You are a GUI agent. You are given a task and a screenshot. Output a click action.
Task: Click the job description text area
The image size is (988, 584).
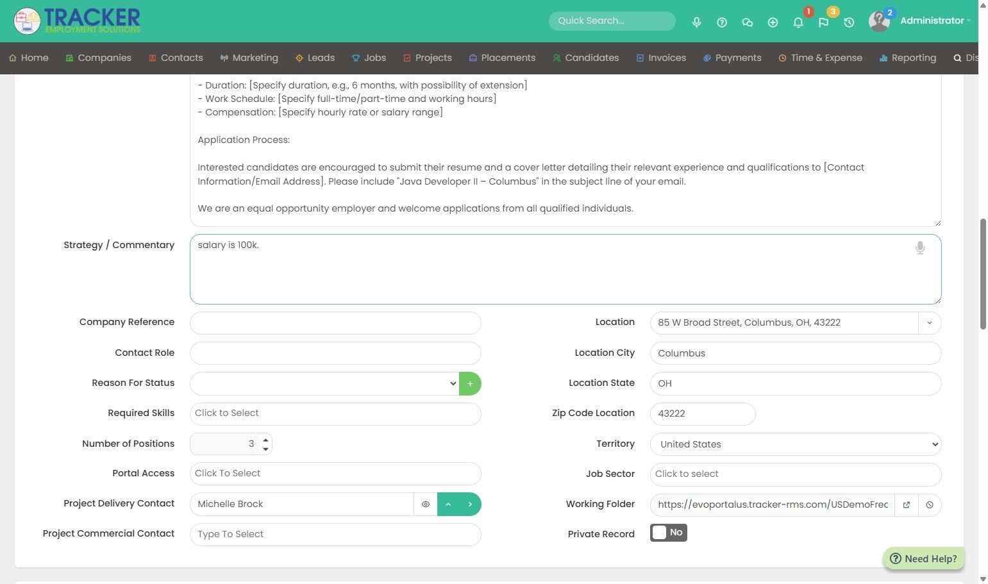[x=565, y=151]
